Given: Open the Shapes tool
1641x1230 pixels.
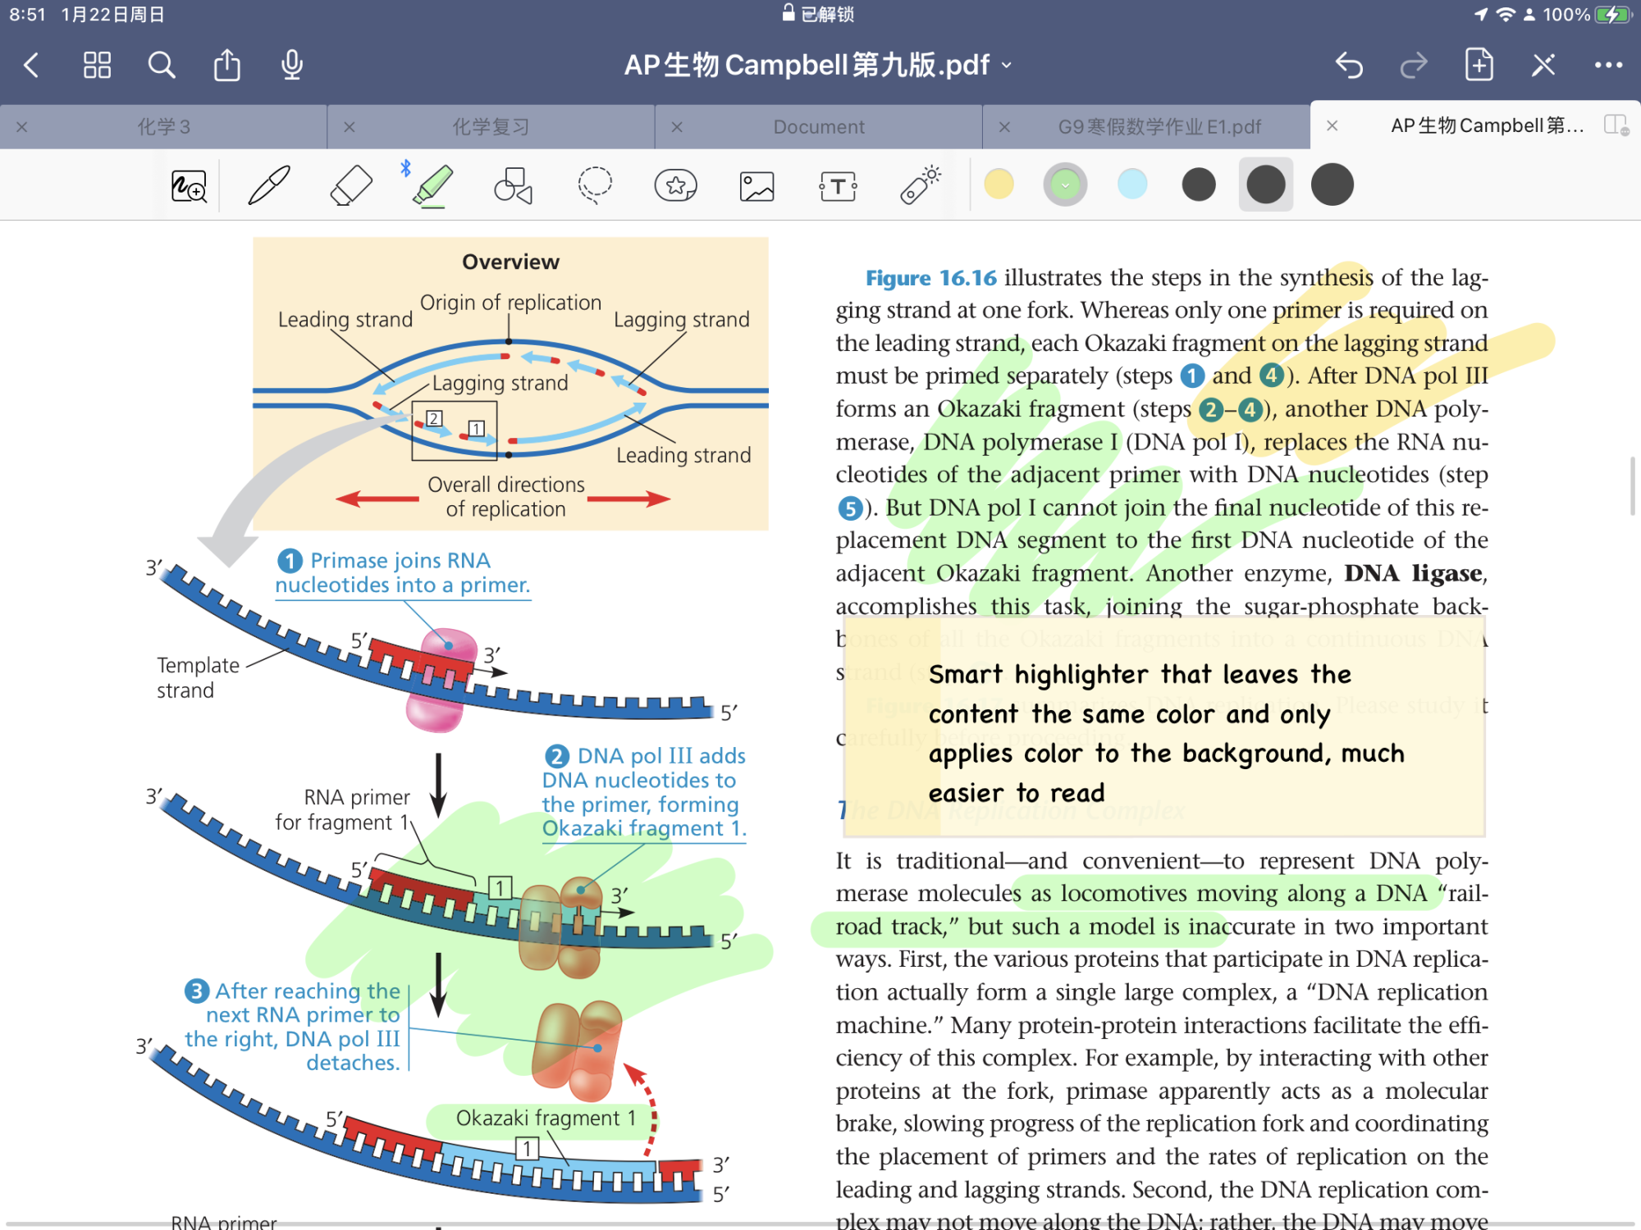Looking at the screenshot, I should click(x=514, y=185).
